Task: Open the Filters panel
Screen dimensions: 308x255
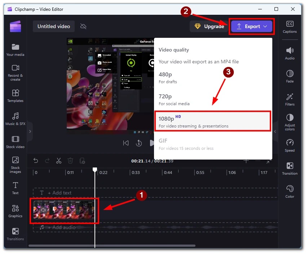Action: pyautogui.click(x=290, y=100)
